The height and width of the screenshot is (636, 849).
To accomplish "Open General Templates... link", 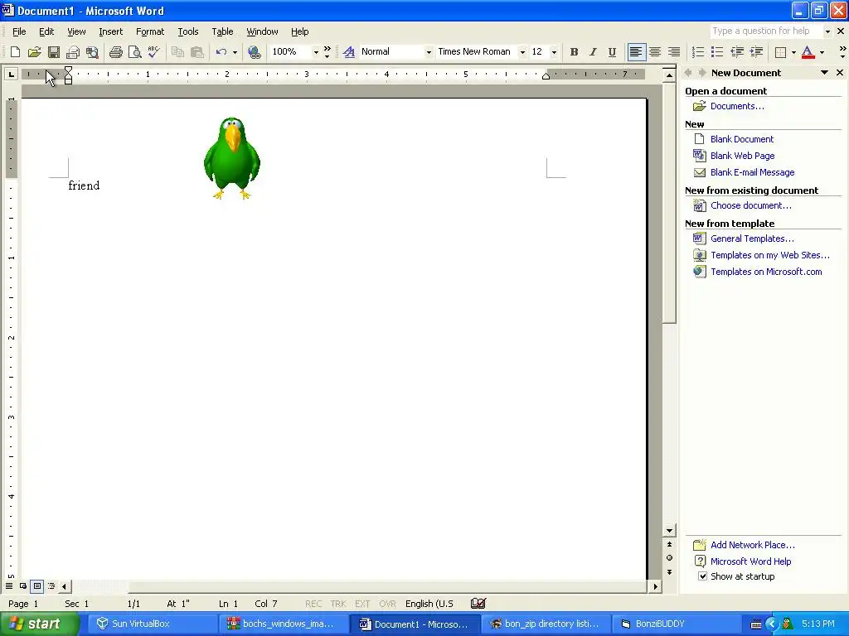I will coord(752,238).
